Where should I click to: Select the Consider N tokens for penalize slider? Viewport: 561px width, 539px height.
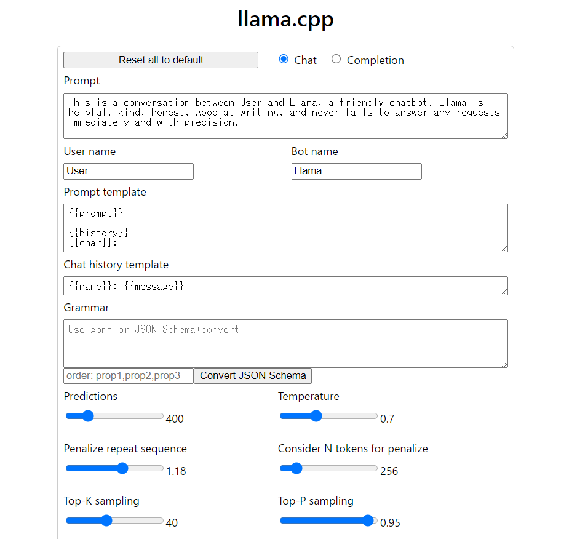click(297, 468)
